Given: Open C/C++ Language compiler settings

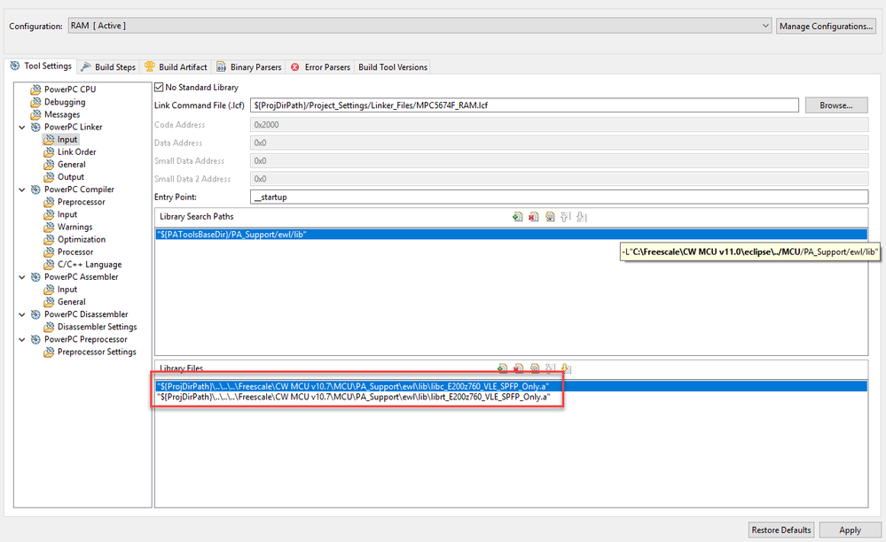Looking at the screenshot, I should point(90,264).
